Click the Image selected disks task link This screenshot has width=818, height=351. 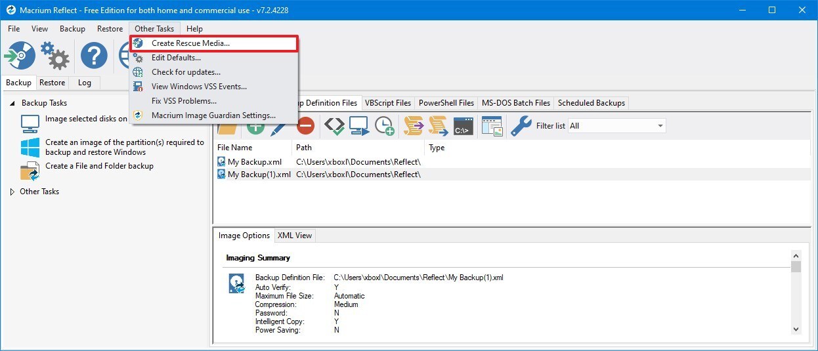click(x=86, y=119)
